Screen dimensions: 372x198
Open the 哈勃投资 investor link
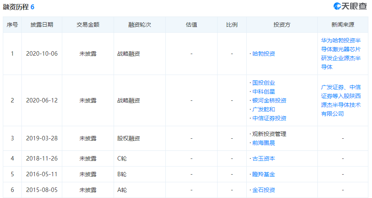[x=263, y=54]
